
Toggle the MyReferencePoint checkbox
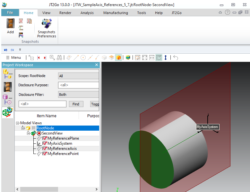pyautogui.click(x=45, y=154)
